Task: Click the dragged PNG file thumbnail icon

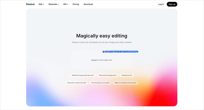Action: 103,52
